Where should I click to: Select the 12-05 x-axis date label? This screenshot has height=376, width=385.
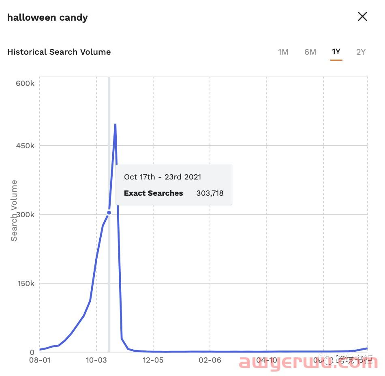point(153,360)
